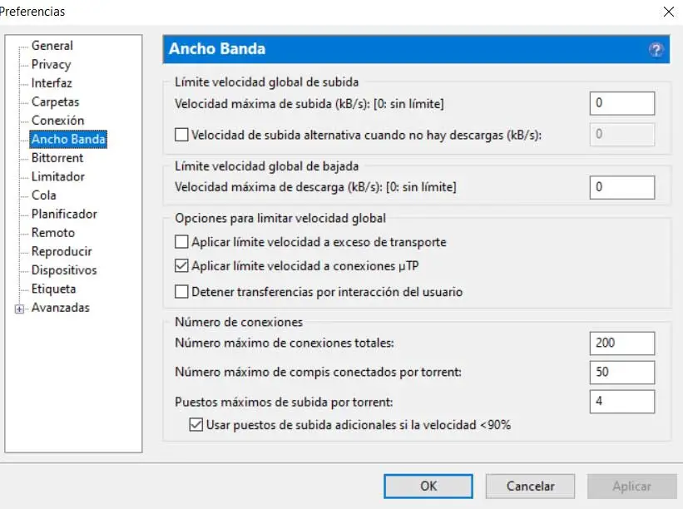This screenshot has width=683, height=509.
Task: Click the "Número de conexiones" group heading
Action: point(239,322)
